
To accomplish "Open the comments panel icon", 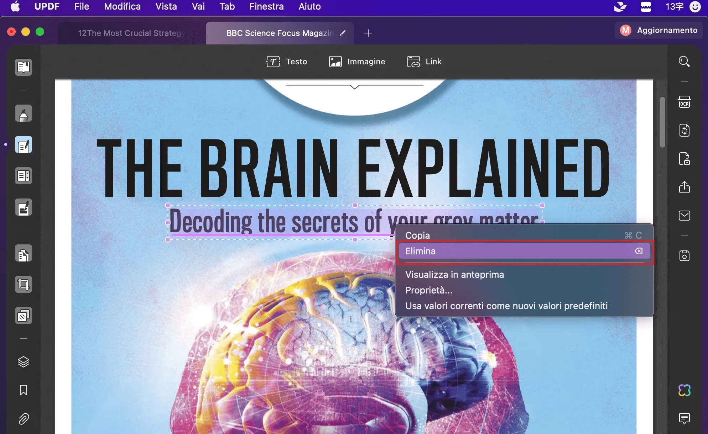I will (x=684, y=418).
